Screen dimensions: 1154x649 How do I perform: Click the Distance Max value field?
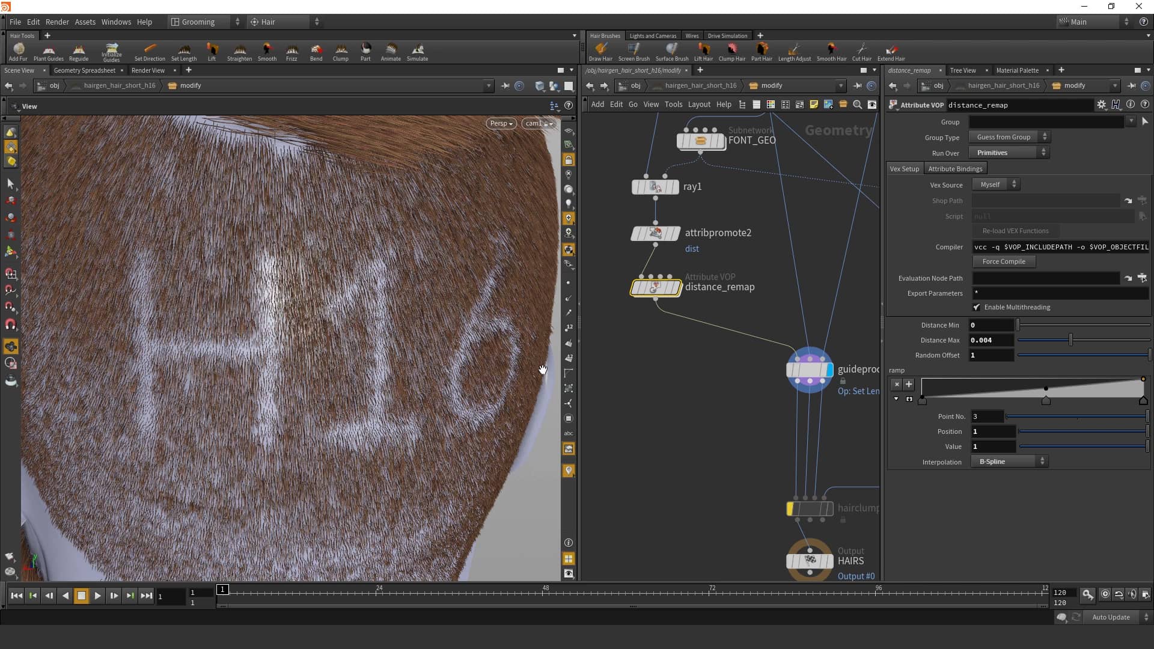tap(991, 340)
